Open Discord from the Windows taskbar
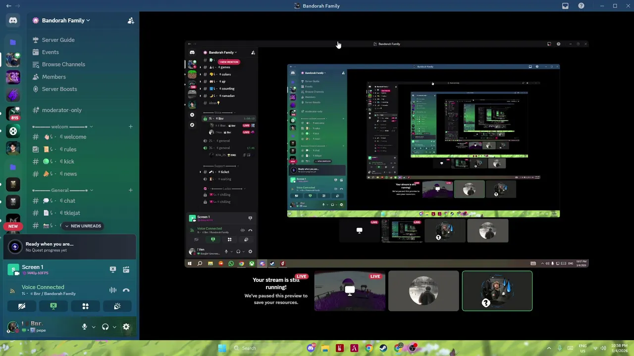This screenshot has height=356, width=634. click(x=311, y=348)
